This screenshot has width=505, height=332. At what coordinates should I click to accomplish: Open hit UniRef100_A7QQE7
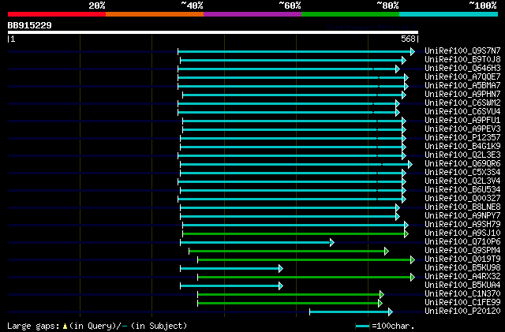462,76
